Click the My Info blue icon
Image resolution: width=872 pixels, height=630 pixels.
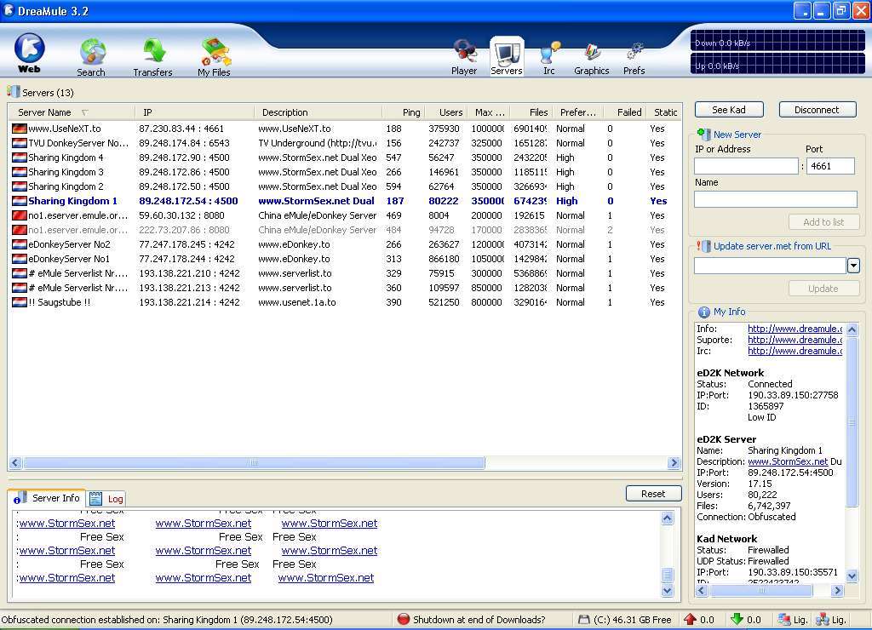(703, 312)
